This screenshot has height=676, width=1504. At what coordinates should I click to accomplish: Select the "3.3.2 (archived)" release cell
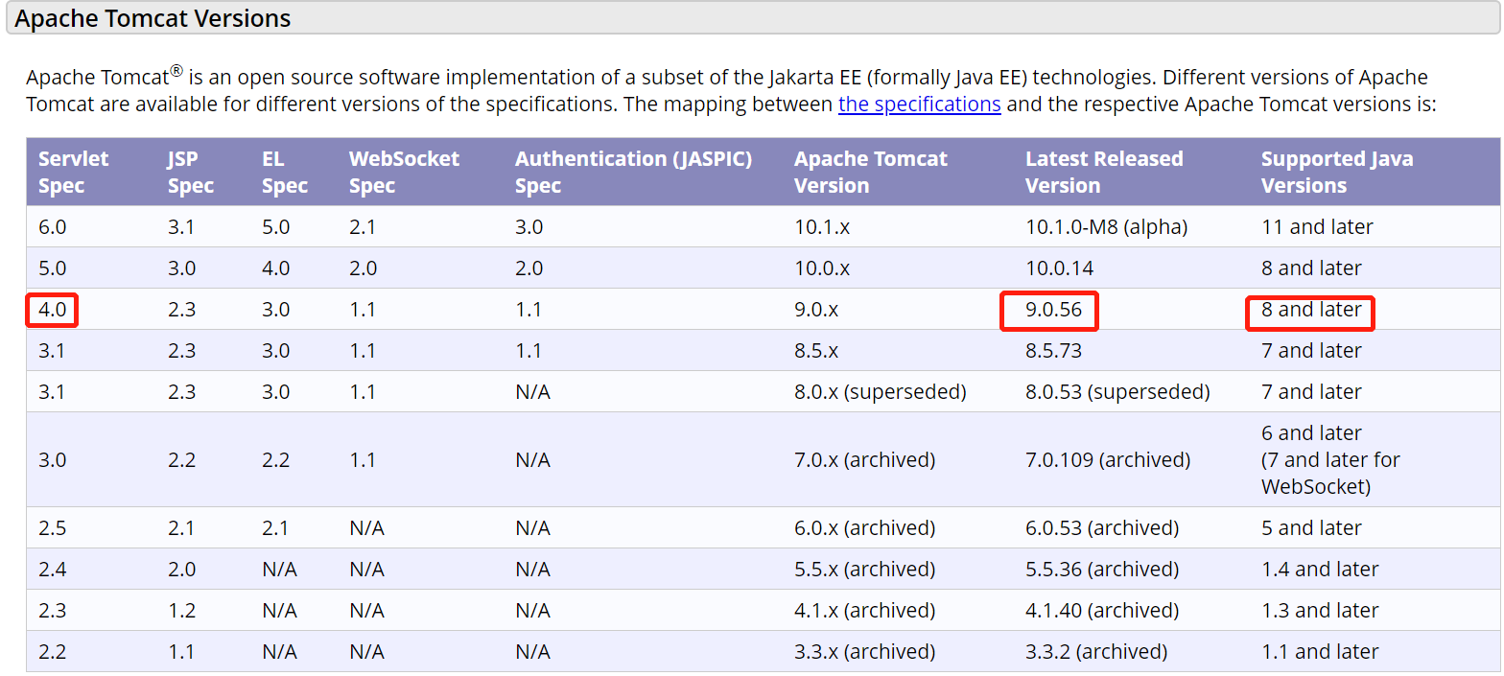[1096, 652]
